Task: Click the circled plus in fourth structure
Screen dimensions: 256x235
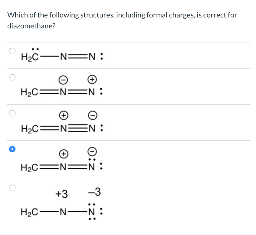Action: tap(64, 154)
